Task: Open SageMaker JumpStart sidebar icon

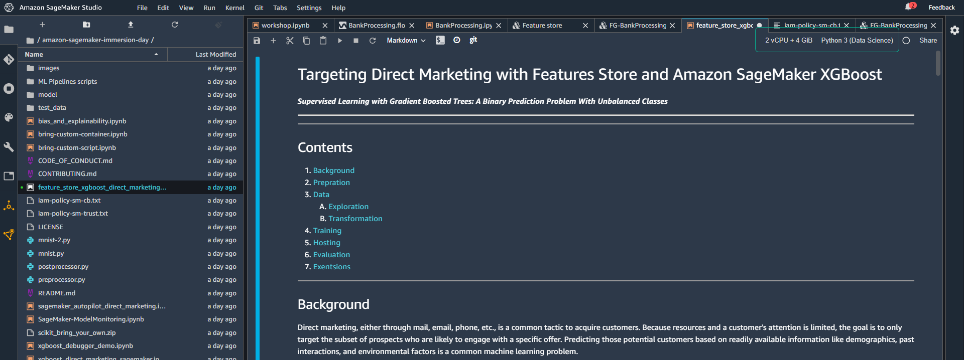Action: 9,206
